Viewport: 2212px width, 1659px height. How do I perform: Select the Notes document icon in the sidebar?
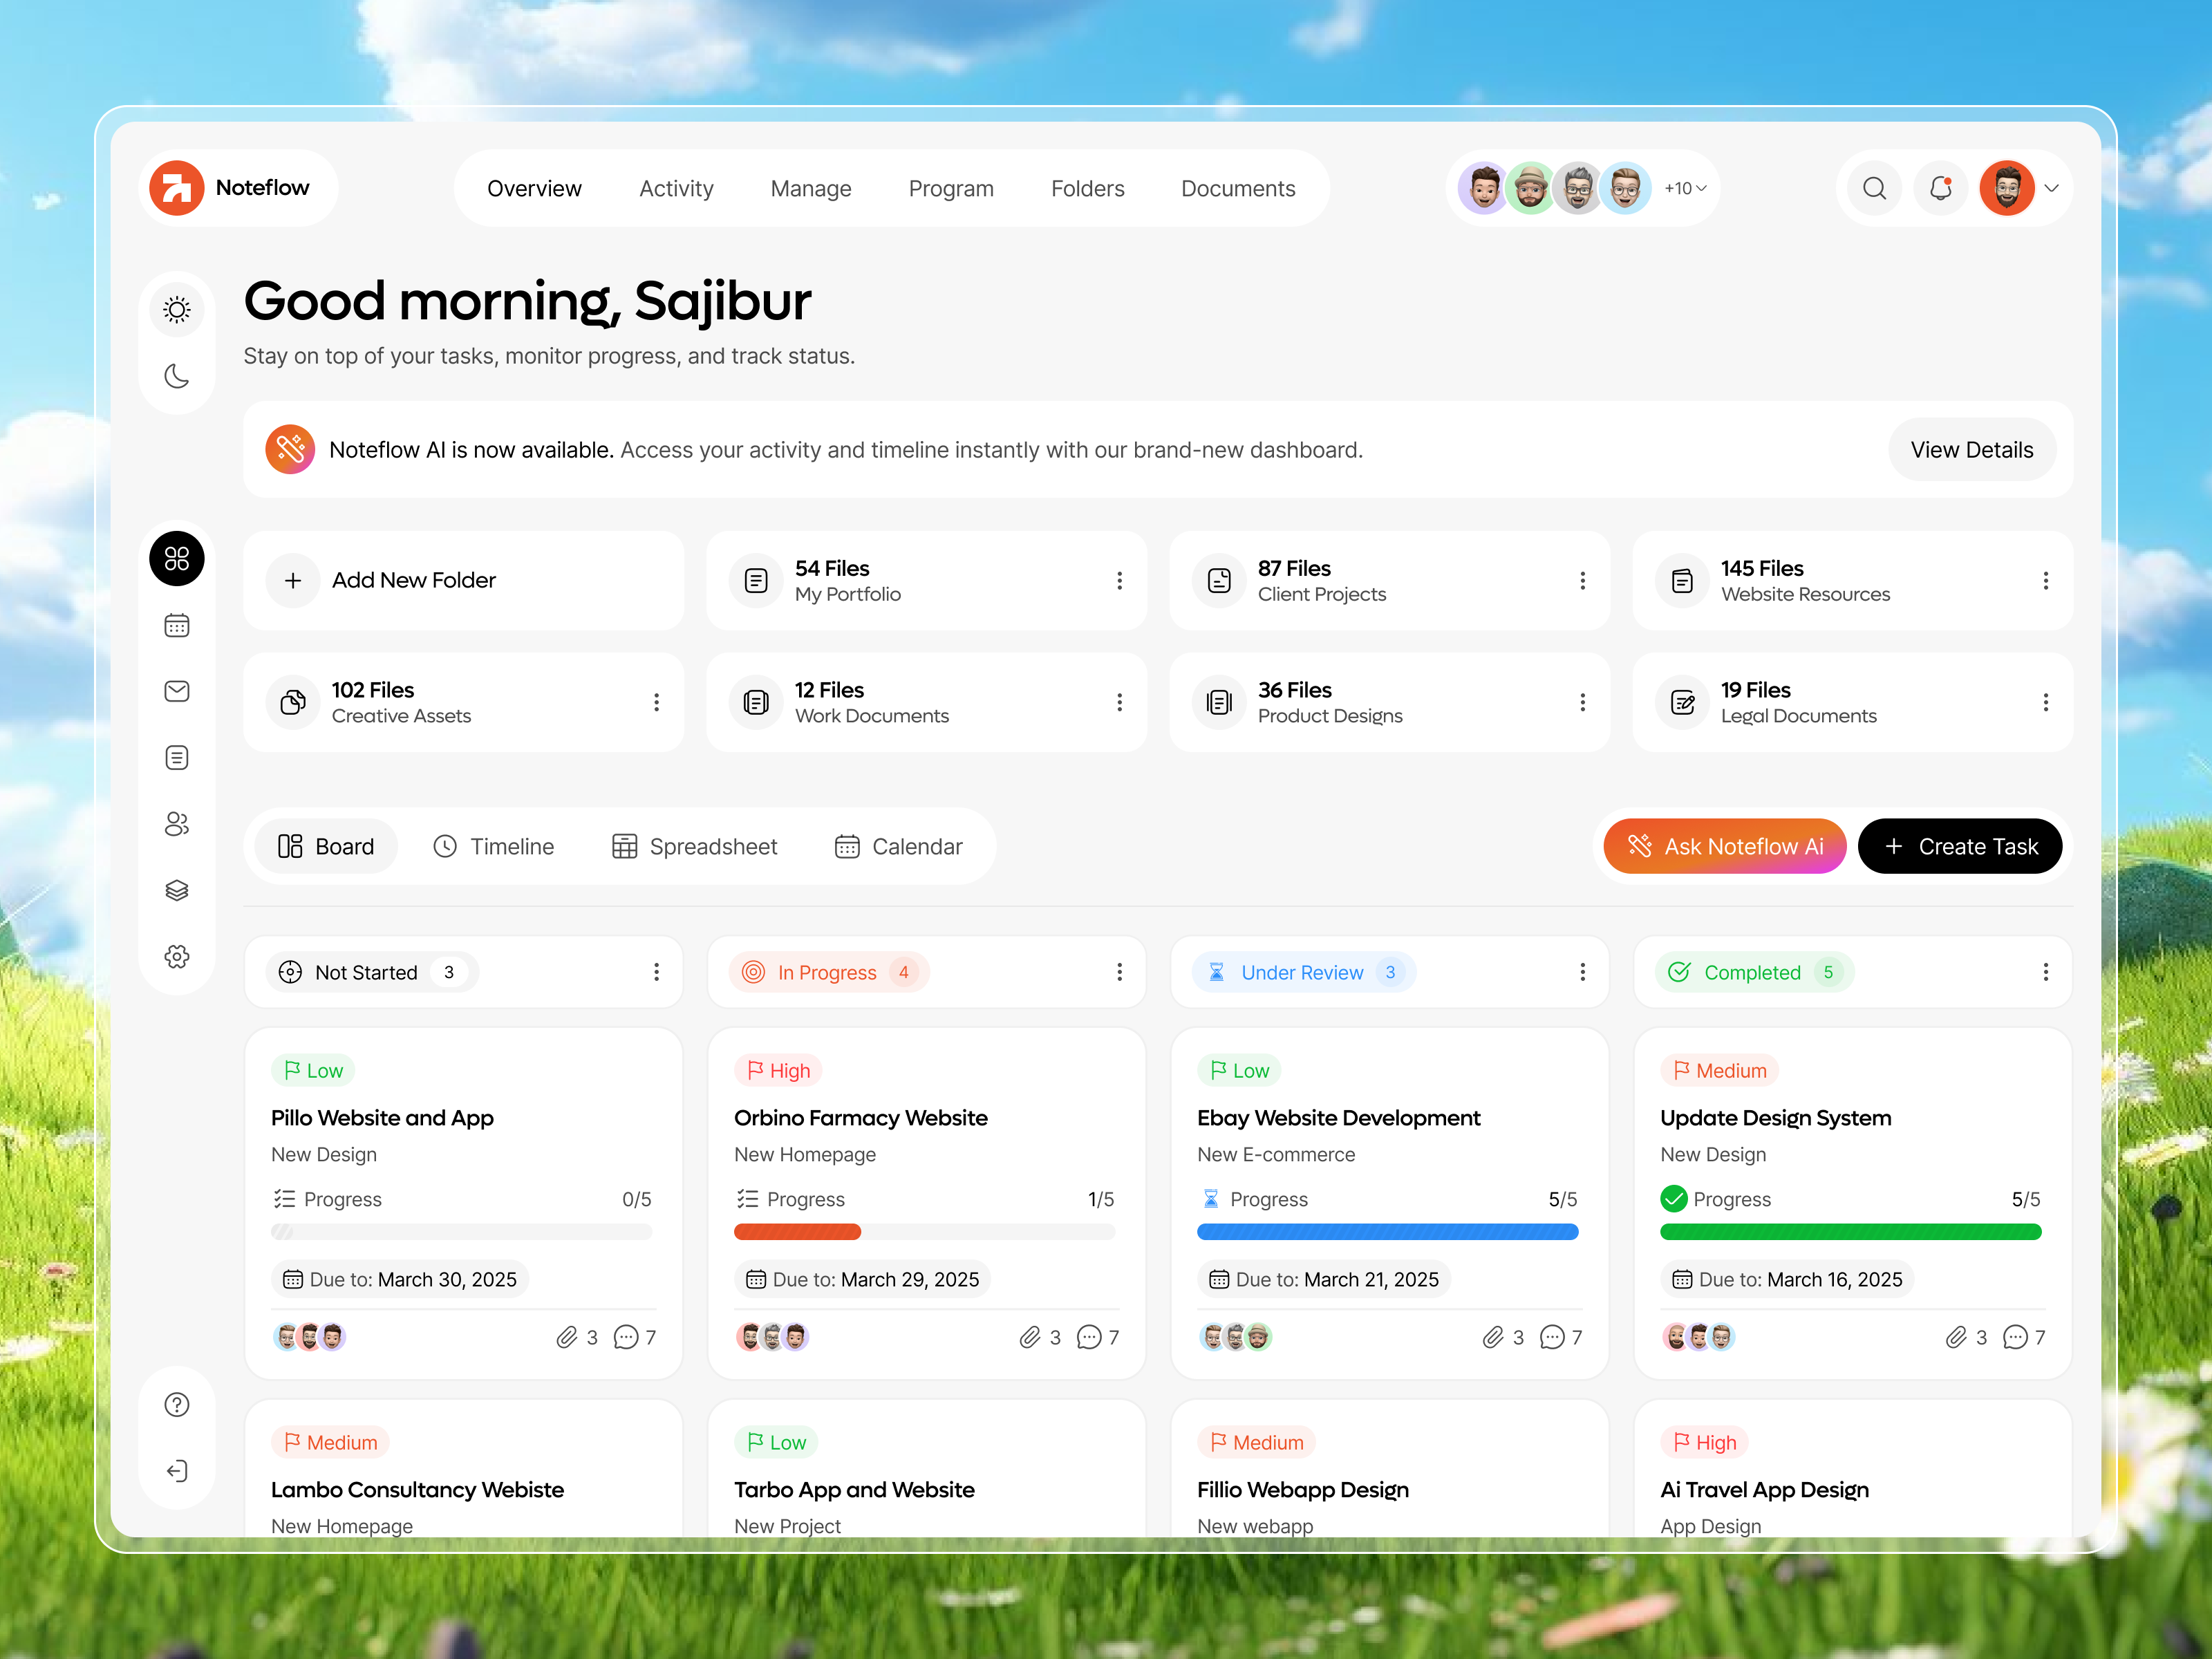click(x=177, y=757)
